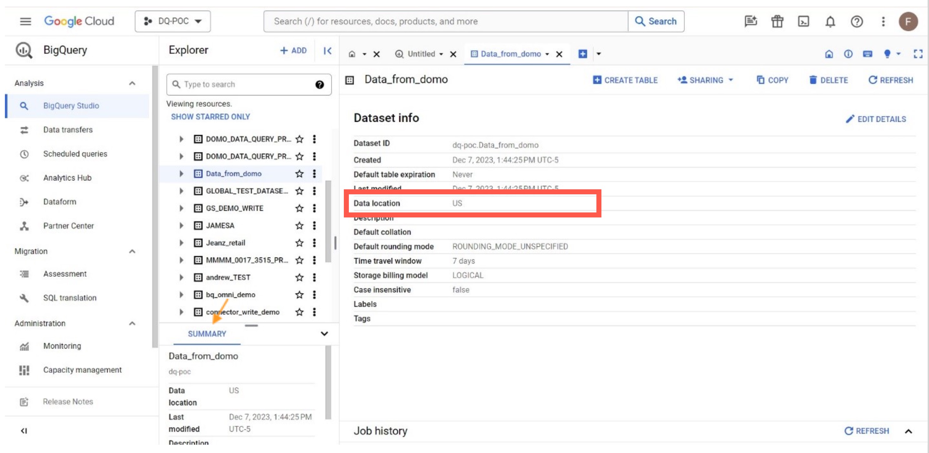Image resolution: width=929 pixels, height=453 pixels.
Task: Collapse the Migration section
Action: point(132,251)
